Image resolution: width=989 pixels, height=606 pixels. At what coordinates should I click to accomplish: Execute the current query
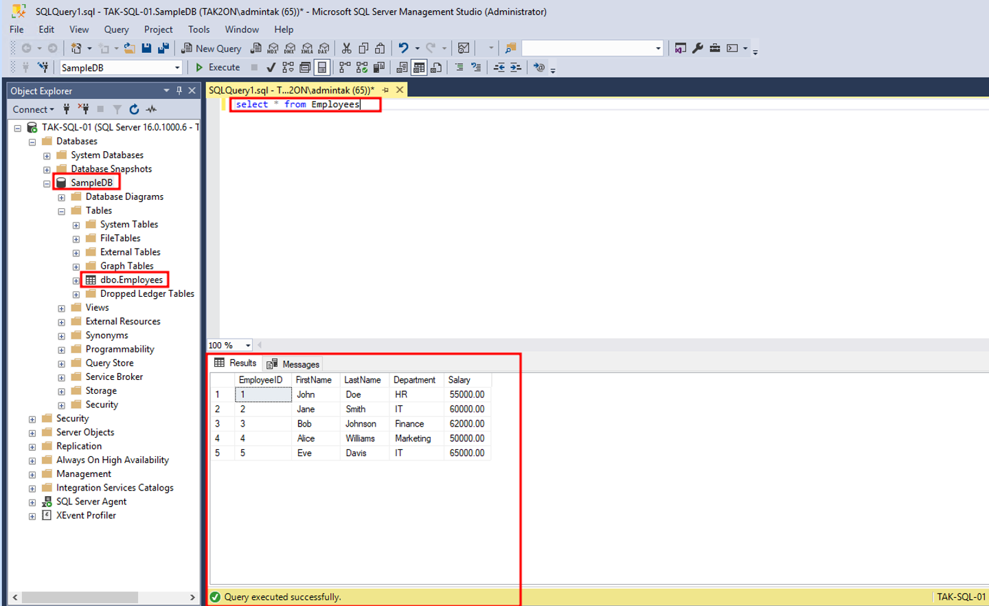click(218, 67)
